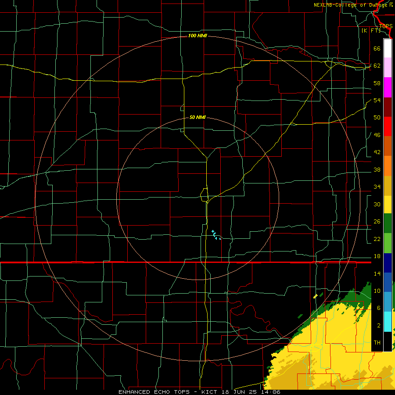Click the "58" legend value
395x395 pixels.
(x=377, y=83)
